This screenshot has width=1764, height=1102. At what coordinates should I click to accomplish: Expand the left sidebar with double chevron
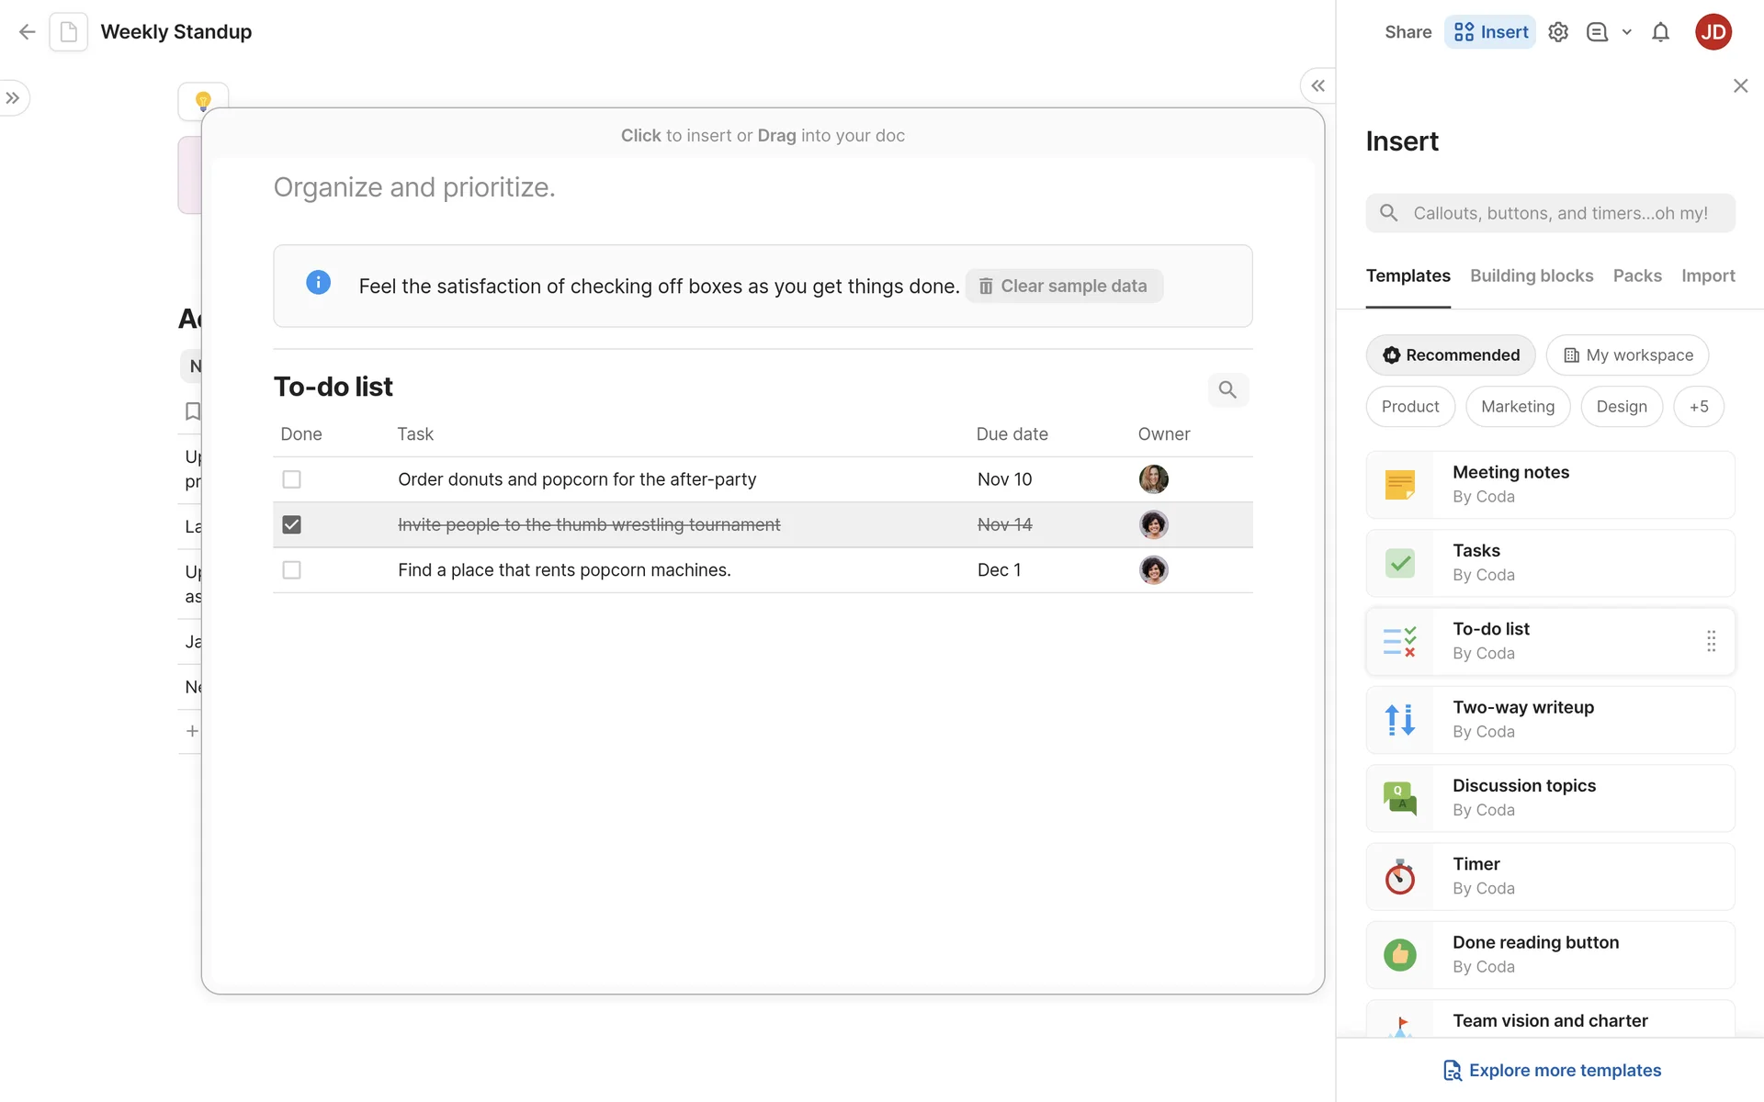tap(13, 98)
